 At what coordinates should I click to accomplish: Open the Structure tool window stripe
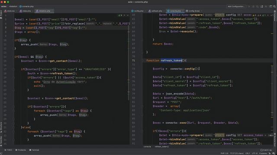point(1,127)
